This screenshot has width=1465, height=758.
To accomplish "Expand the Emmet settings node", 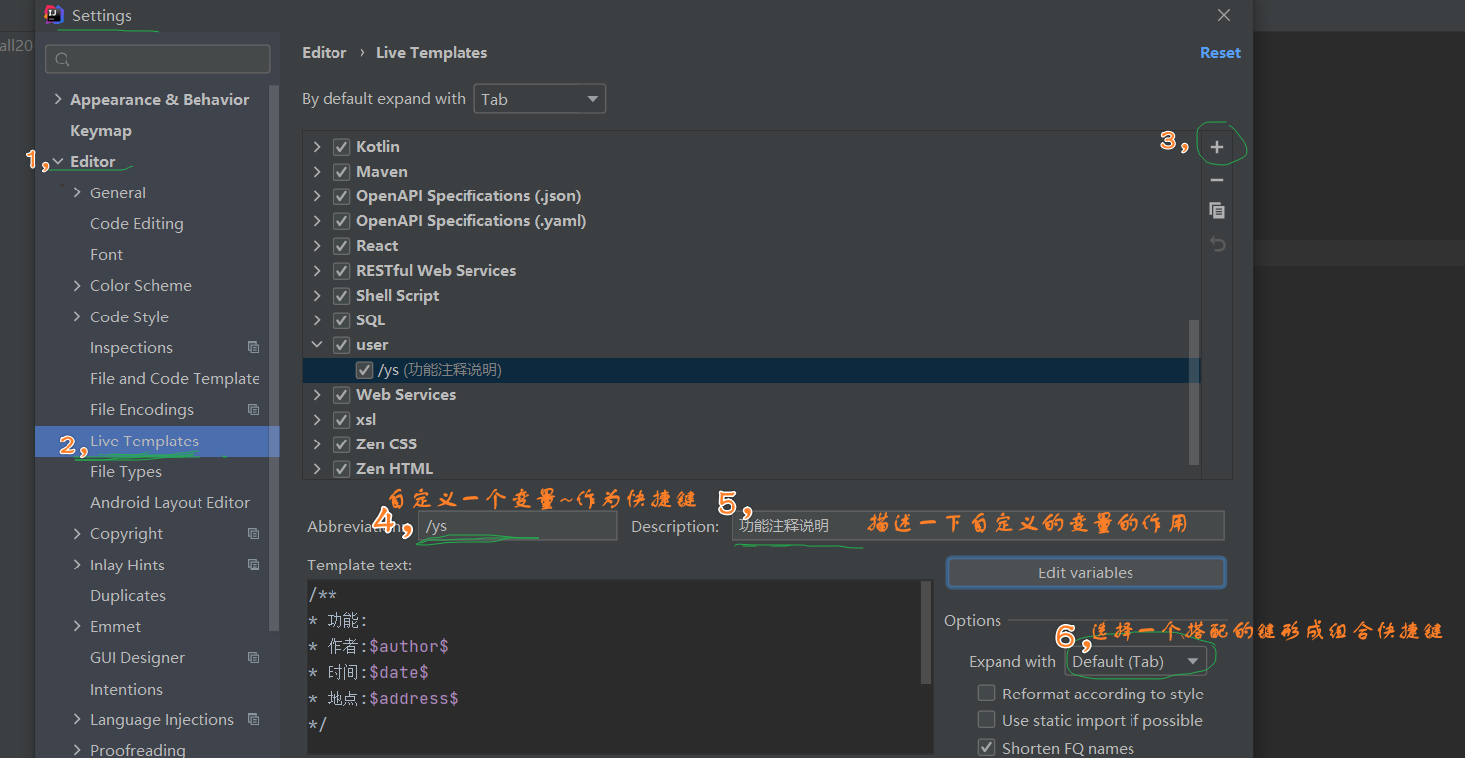I will (x=77, y=627).
